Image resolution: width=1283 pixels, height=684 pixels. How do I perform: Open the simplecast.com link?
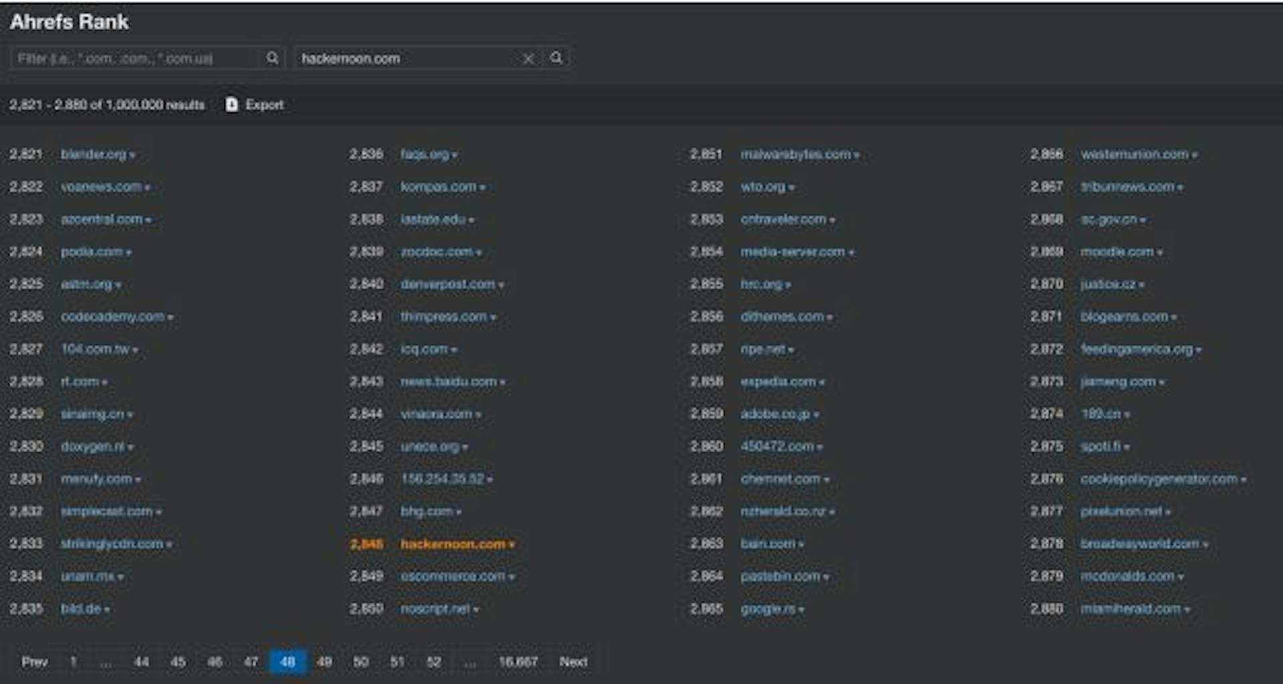point(107,511)
